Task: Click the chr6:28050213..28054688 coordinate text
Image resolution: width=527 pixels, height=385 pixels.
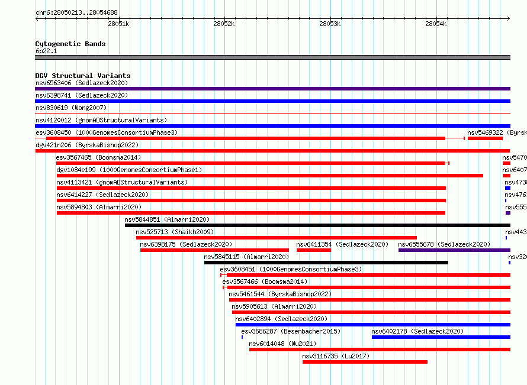Action: 76,12
